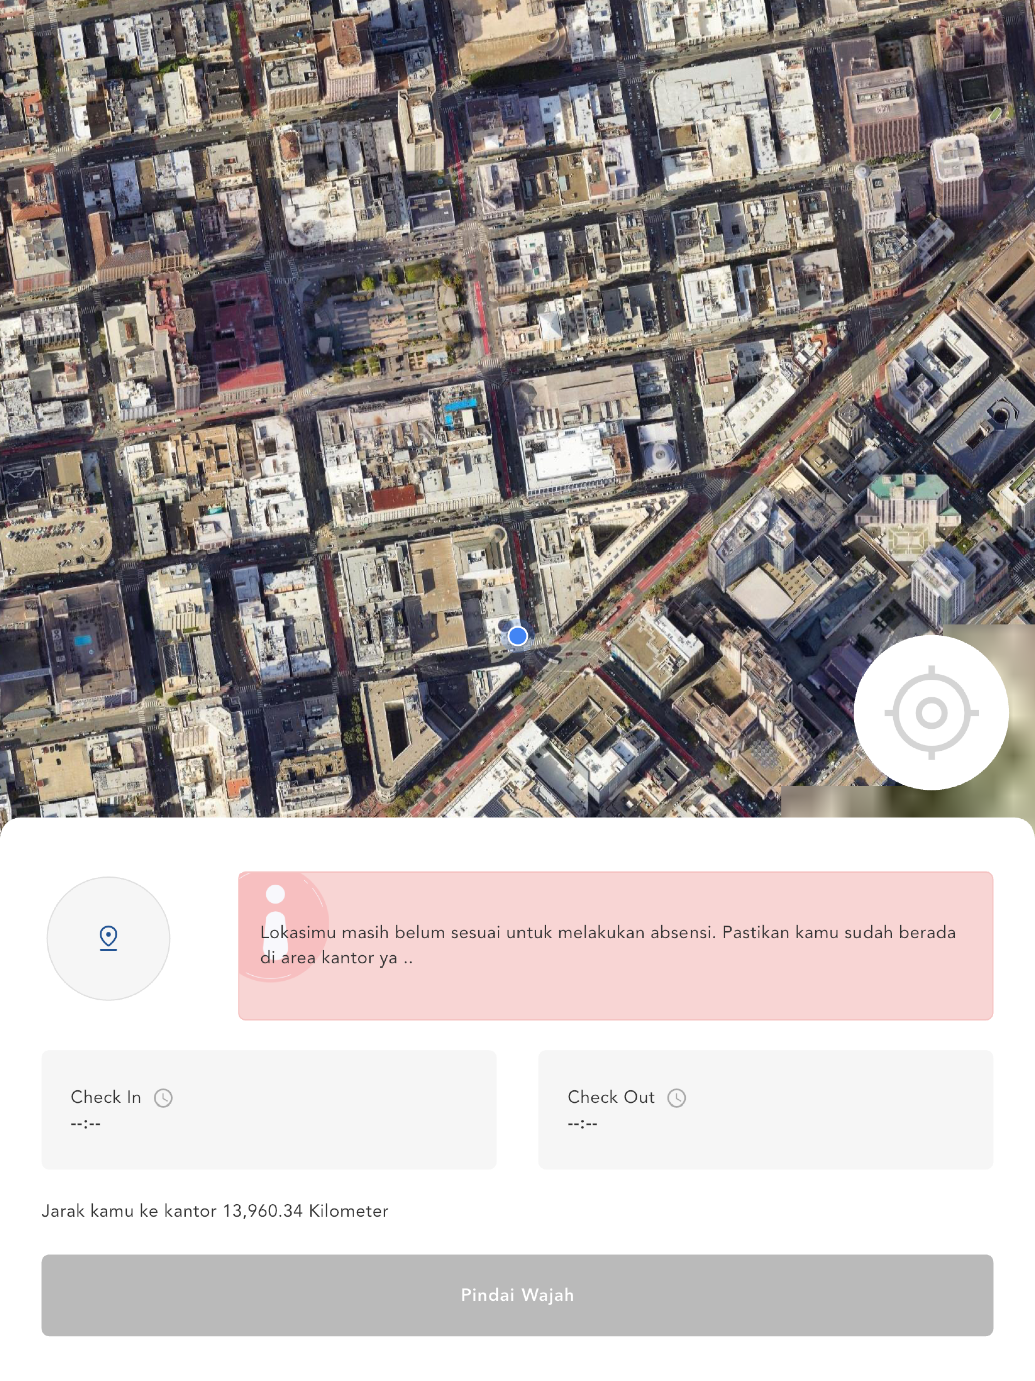Open the round location pin icon

[108, 938]
